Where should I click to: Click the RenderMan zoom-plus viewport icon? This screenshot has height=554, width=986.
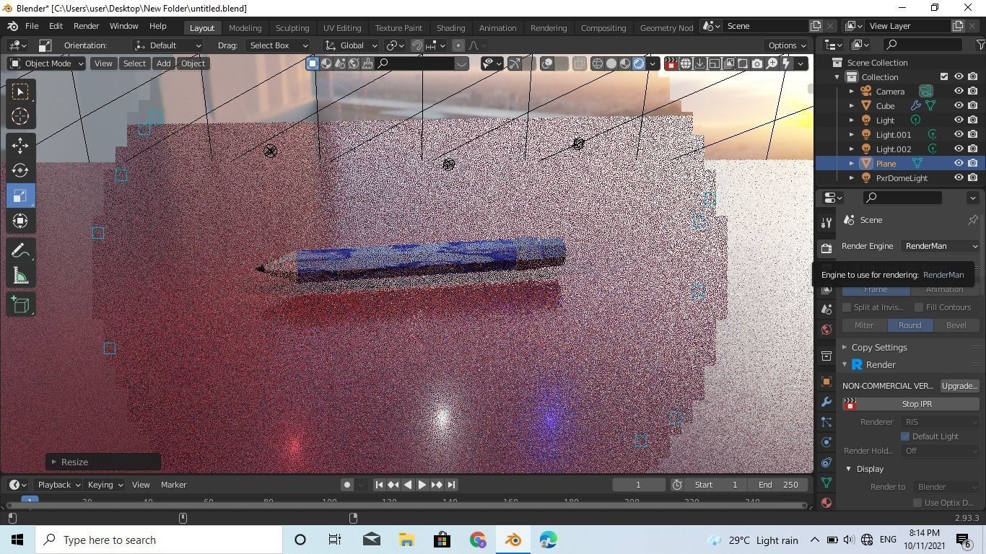pyautogui.click(x=772, y=63)
